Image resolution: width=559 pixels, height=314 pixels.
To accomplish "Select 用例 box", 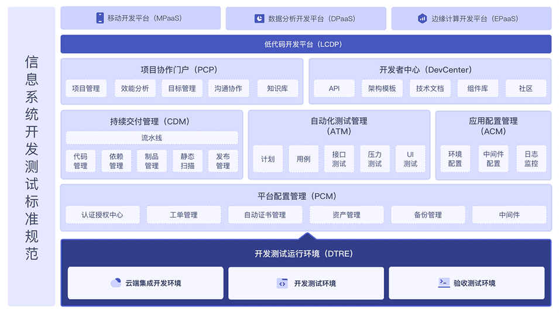I will [x=303, y=159].
